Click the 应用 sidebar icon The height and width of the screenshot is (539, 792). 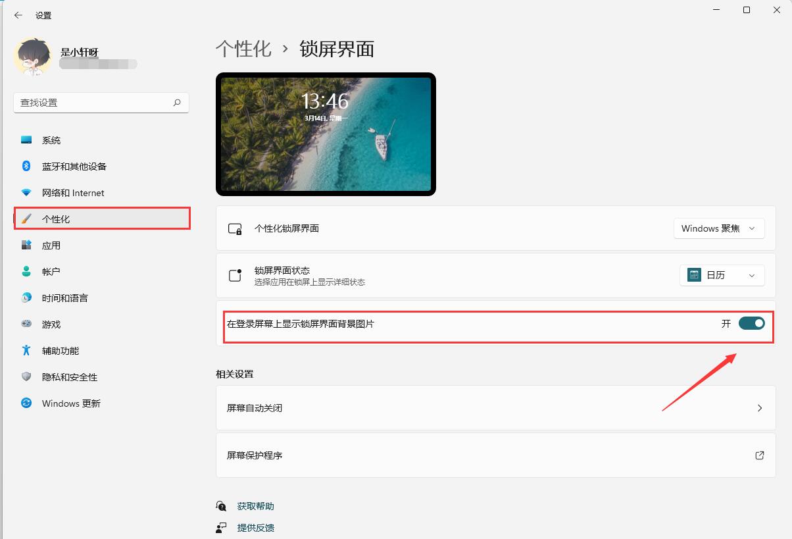(26, 245)
